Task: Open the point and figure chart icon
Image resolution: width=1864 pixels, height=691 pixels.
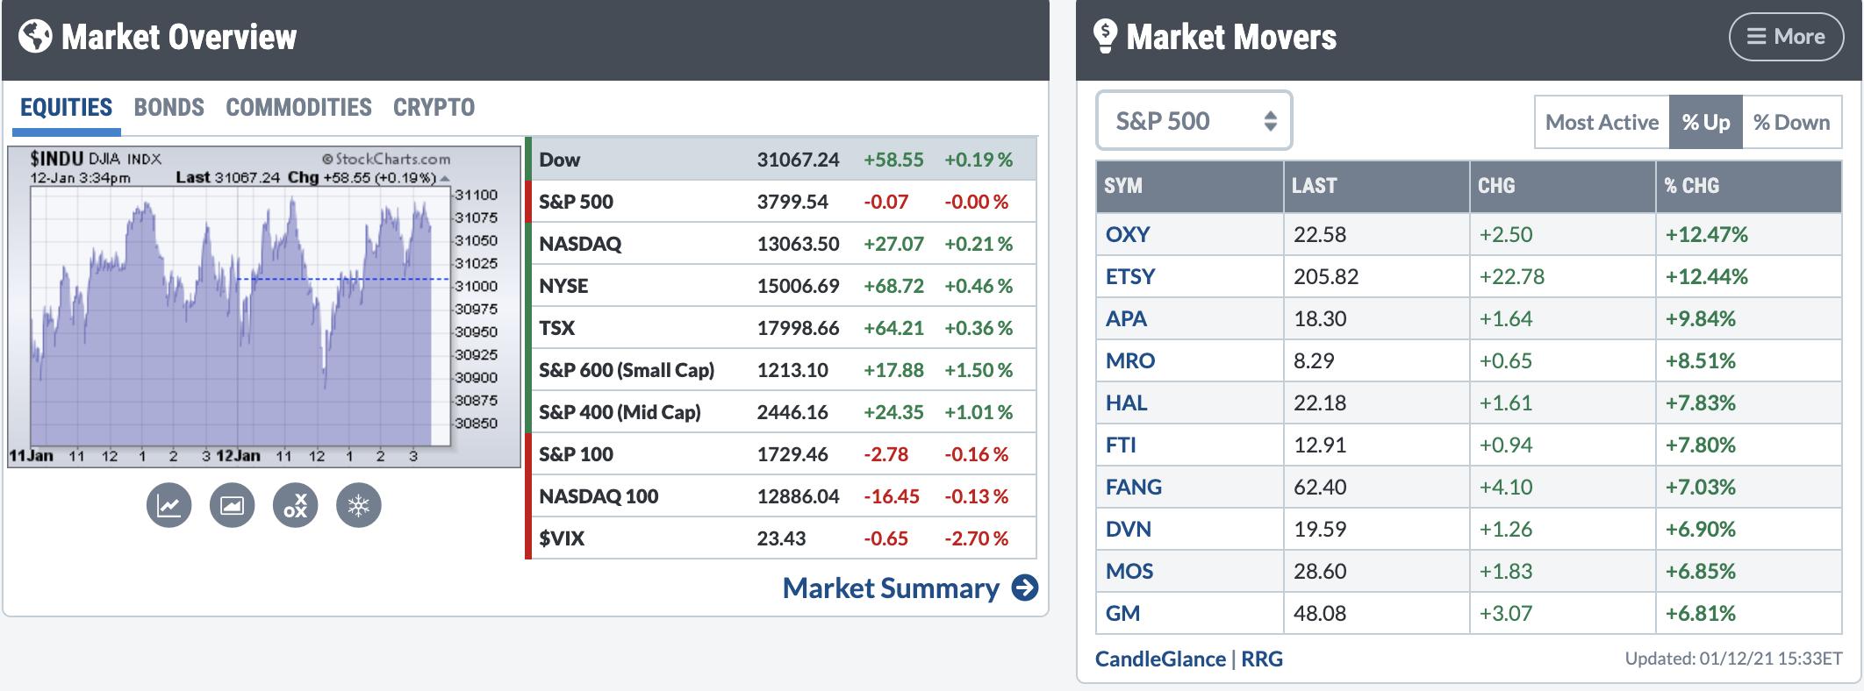Action: [x=296, y=506]
